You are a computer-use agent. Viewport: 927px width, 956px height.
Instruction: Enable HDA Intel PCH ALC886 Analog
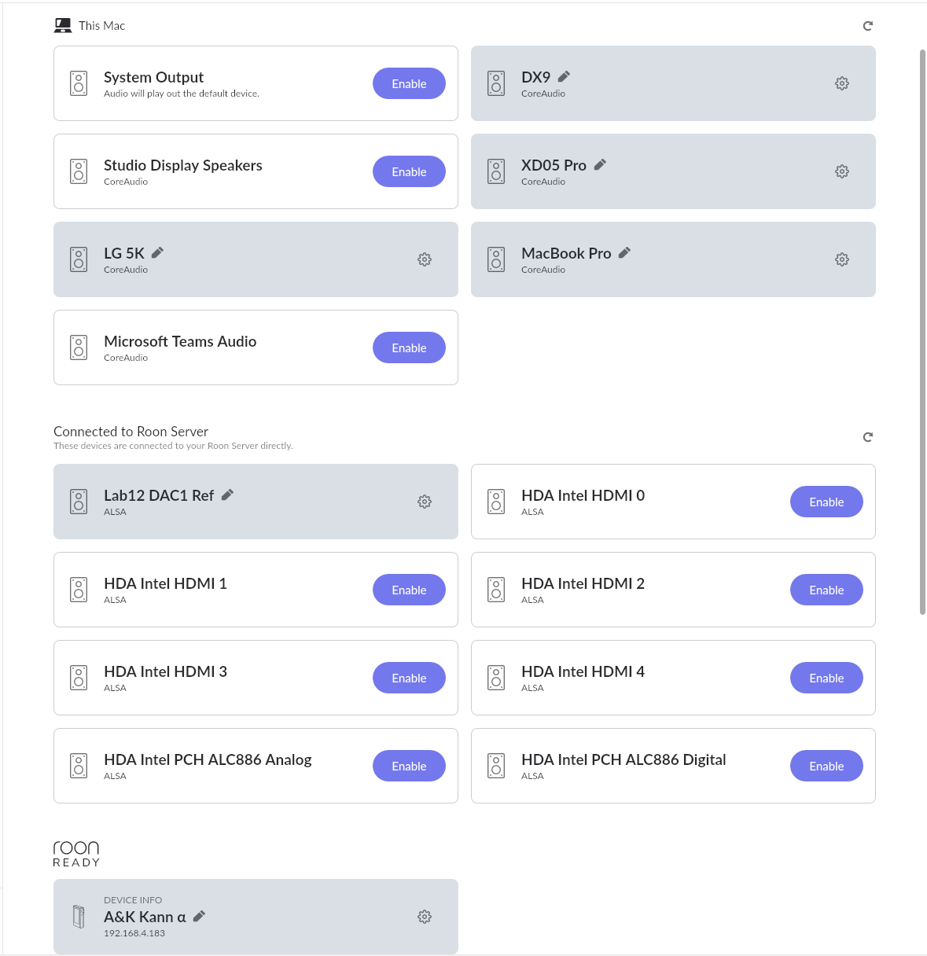pos(409,766)
